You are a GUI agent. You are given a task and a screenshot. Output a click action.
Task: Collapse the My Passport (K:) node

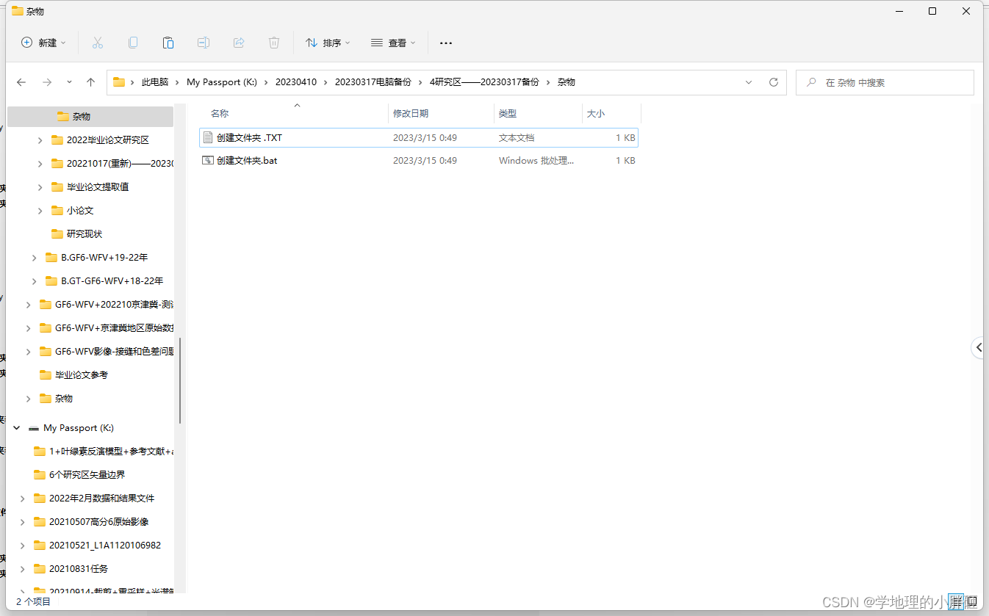tap(17, 427)
